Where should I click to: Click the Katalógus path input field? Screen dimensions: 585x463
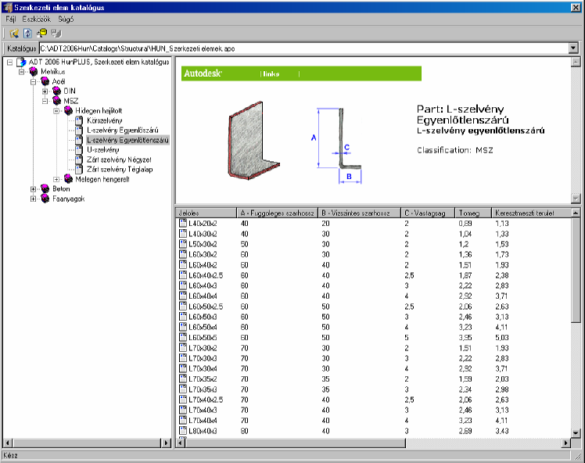(x=304, y=48)
